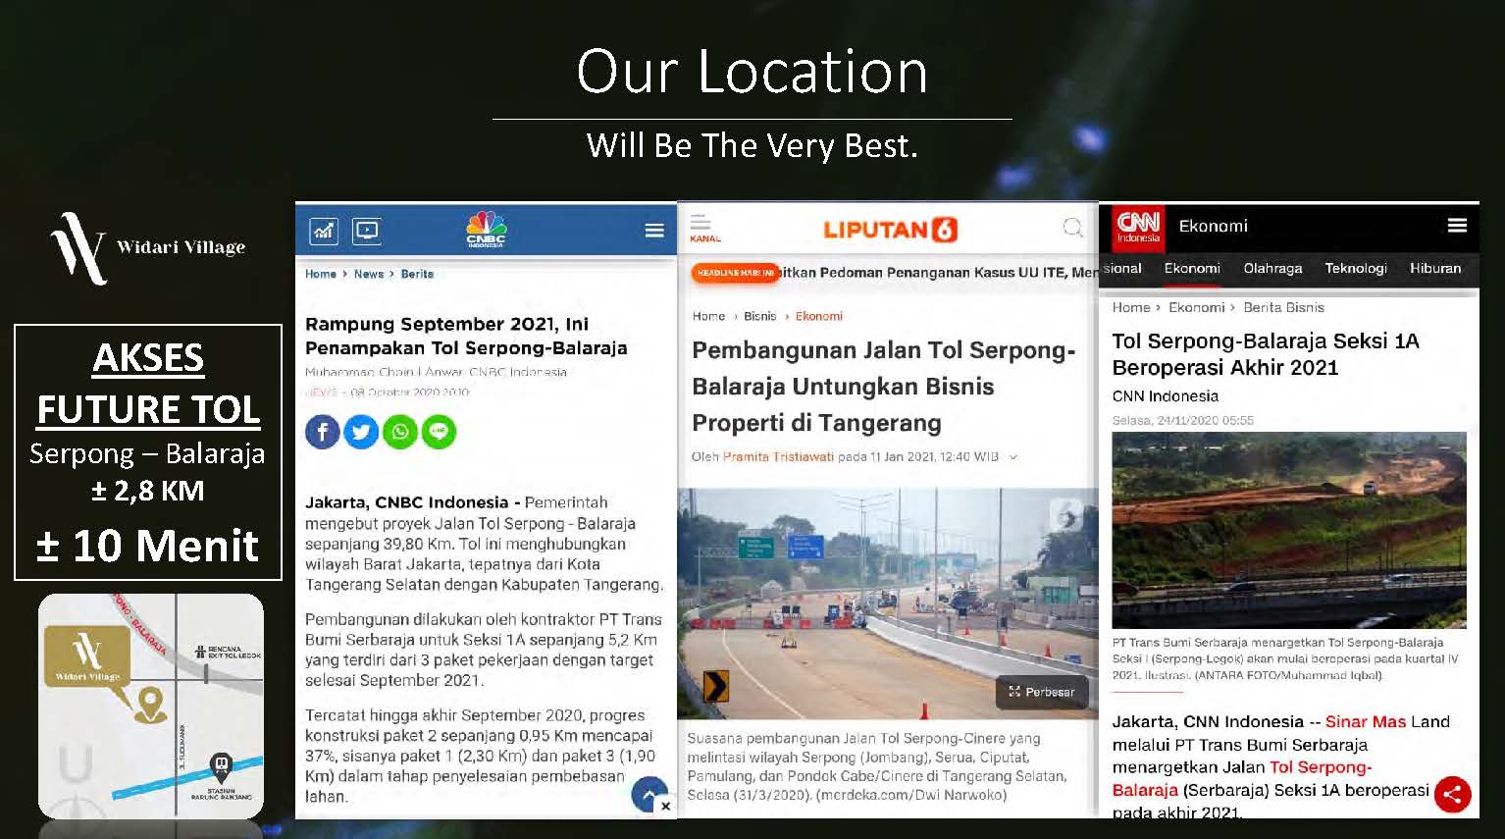
Task: Expand article date chevron on Liputan6
Action: [x=1013, y=457]
